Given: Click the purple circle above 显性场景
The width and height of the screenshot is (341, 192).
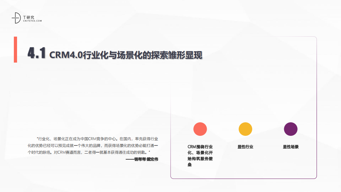Looking at the screenshot, I should [291, 129].
